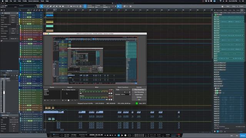Click the Add Tracks plus icon
The height and width of the screenshot is (138, 246).
tap(42, 10)
